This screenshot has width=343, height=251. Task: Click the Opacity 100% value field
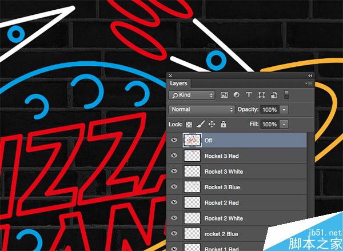[270, 110]
